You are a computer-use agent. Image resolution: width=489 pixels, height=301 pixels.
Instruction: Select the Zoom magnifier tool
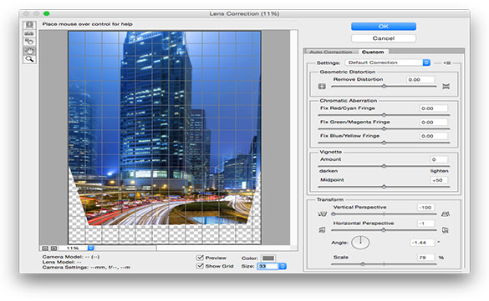click(x=29, y=59)
